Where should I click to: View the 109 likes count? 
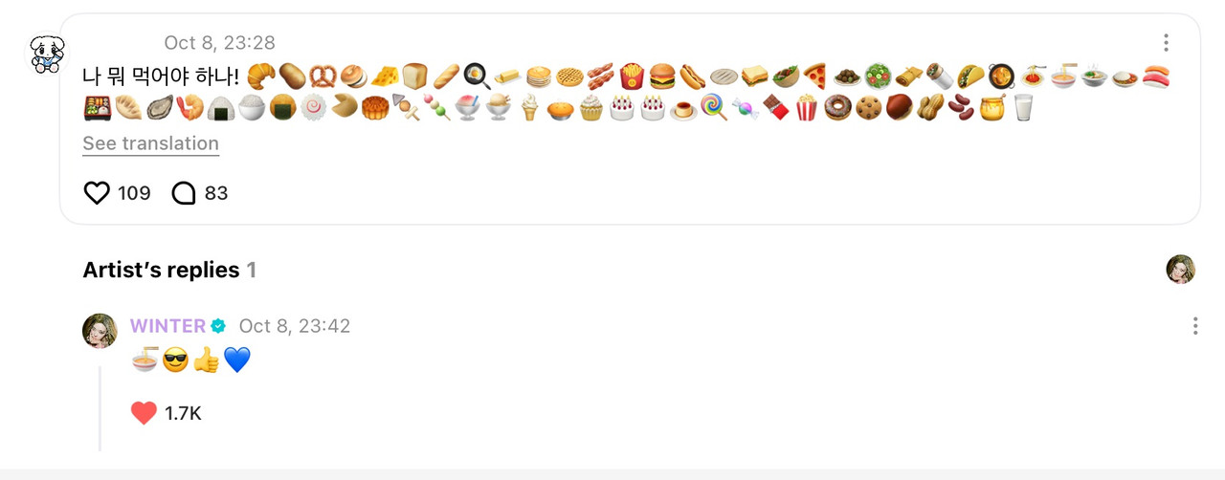pyautogui.click(x=134, y=193)
